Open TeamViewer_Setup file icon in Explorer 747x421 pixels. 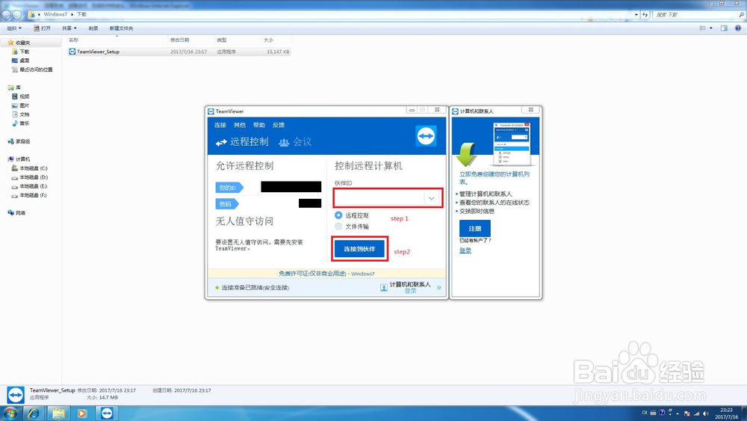[72, 52]
